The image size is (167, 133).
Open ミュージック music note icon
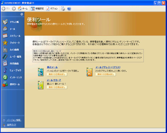(x=5, y=70)
